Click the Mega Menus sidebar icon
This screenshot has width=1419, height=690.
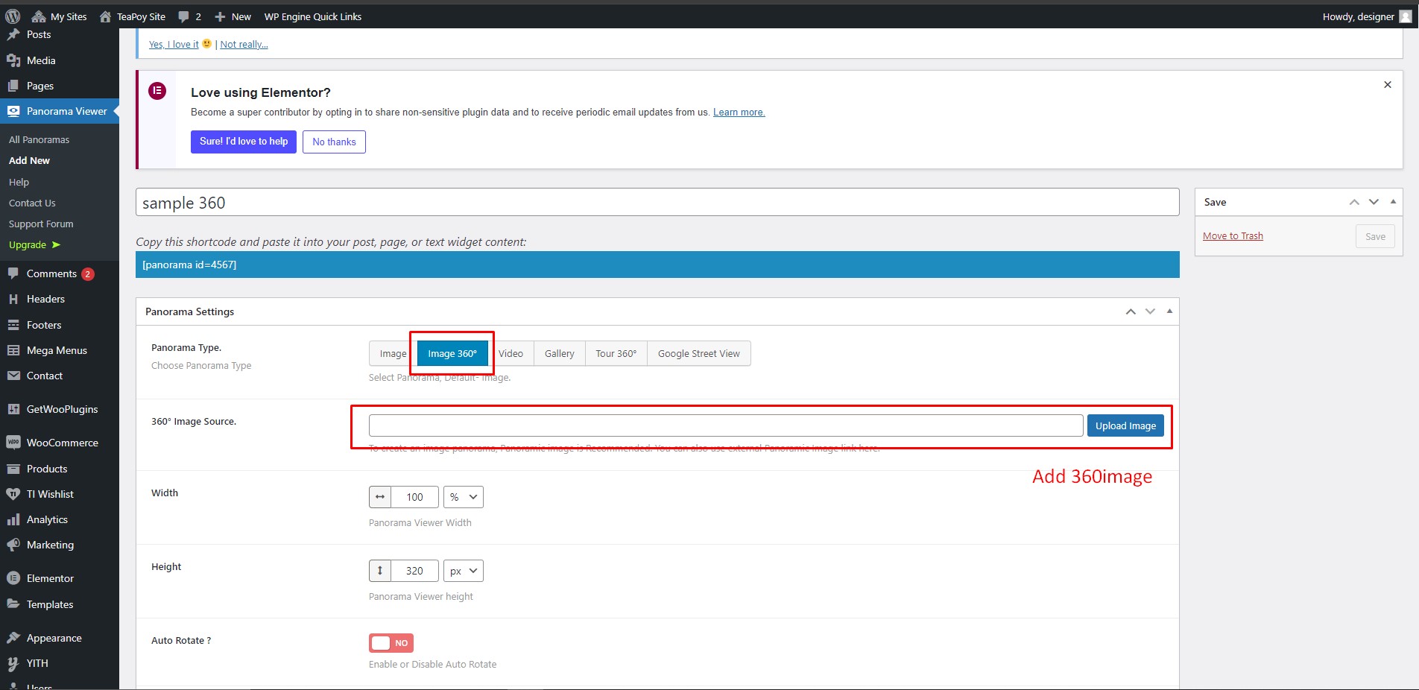[13, 350]
